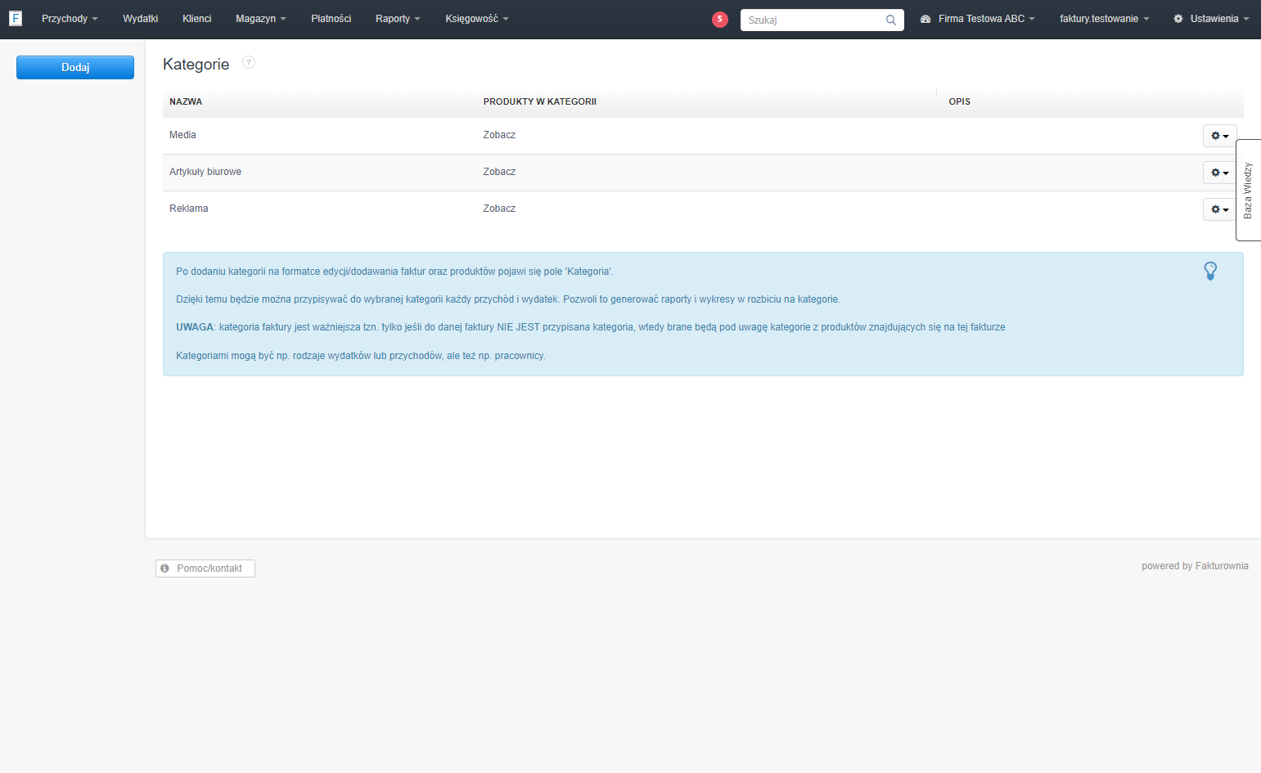This screenshot has width=1261, height=773.
Task: Click the Fakturownia logo icon
Action: (16, 18)
